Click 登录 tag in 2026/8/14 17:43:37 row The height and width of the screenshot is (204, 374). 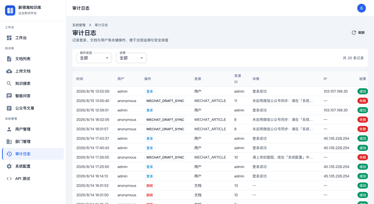tap(150, 138)
